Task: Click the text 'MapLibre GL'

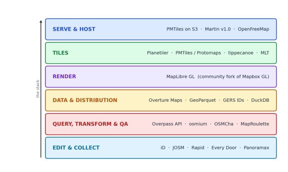Action: pos(181,77)
